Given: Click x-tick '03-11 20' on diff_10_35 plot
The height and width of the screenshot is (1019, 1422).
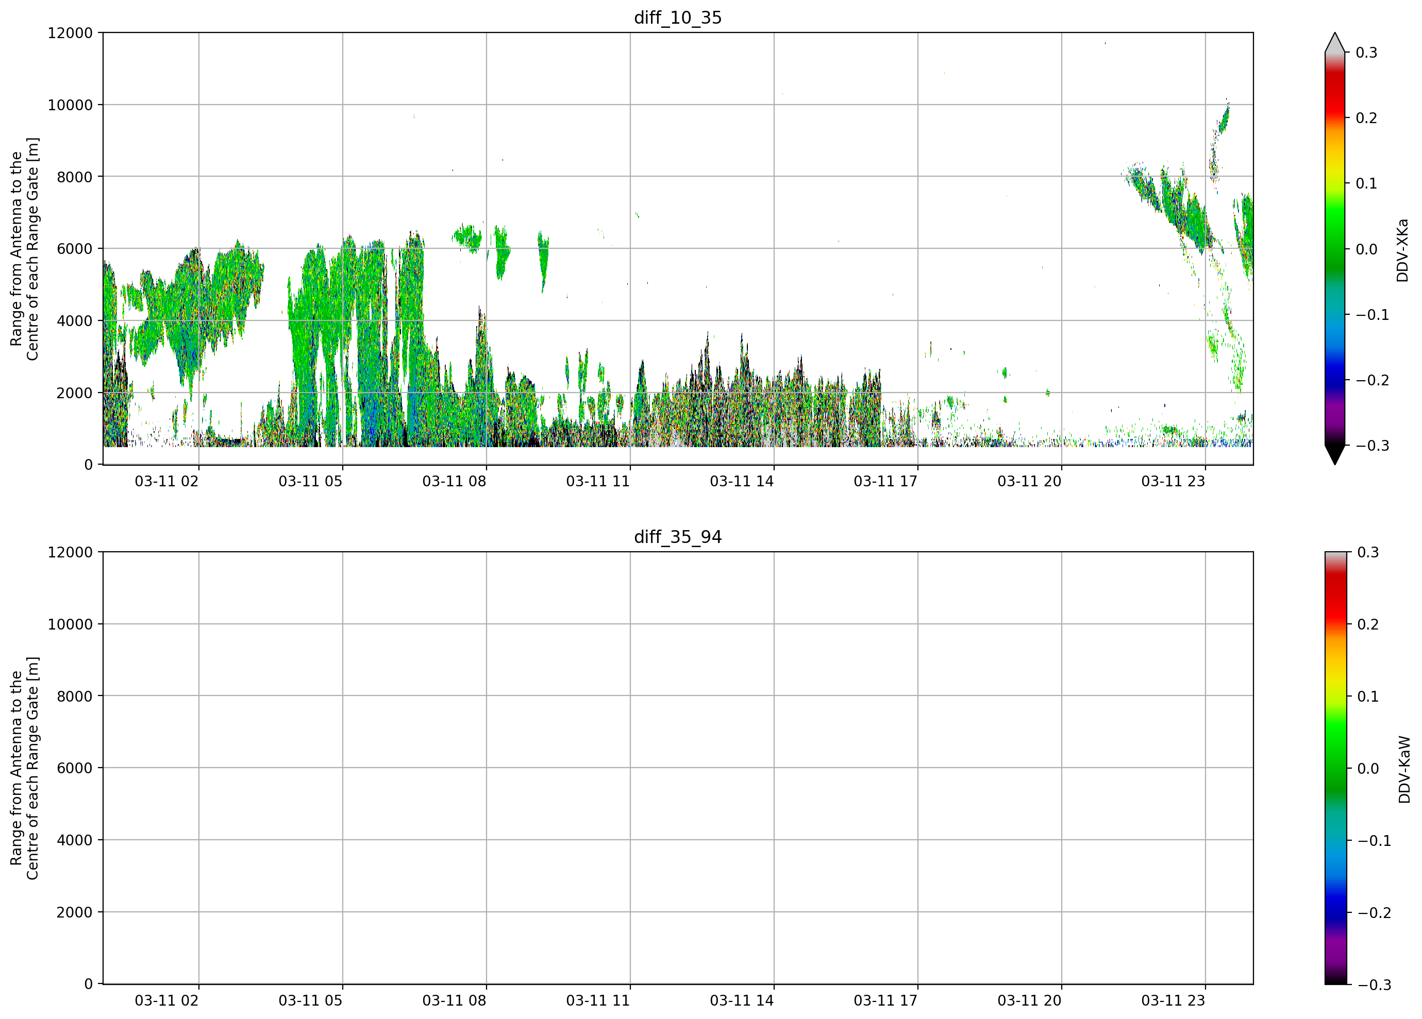Looking at the screenshot, I should (1029, 481).
